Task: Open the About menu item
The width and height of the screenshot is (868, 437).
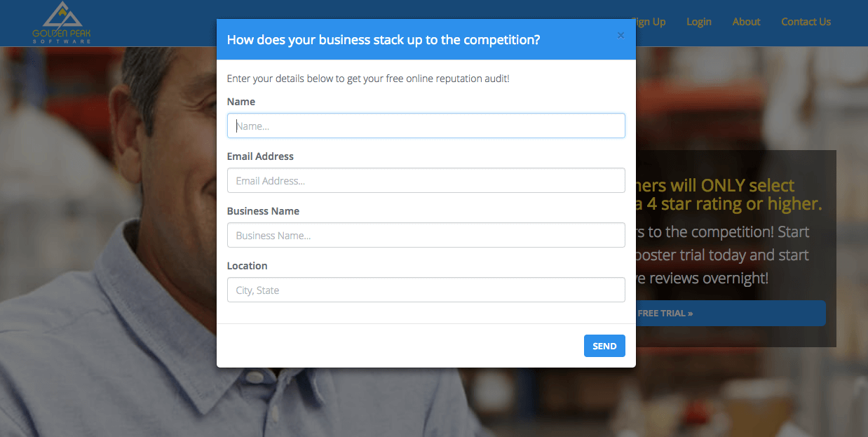Action: point(746,22)
